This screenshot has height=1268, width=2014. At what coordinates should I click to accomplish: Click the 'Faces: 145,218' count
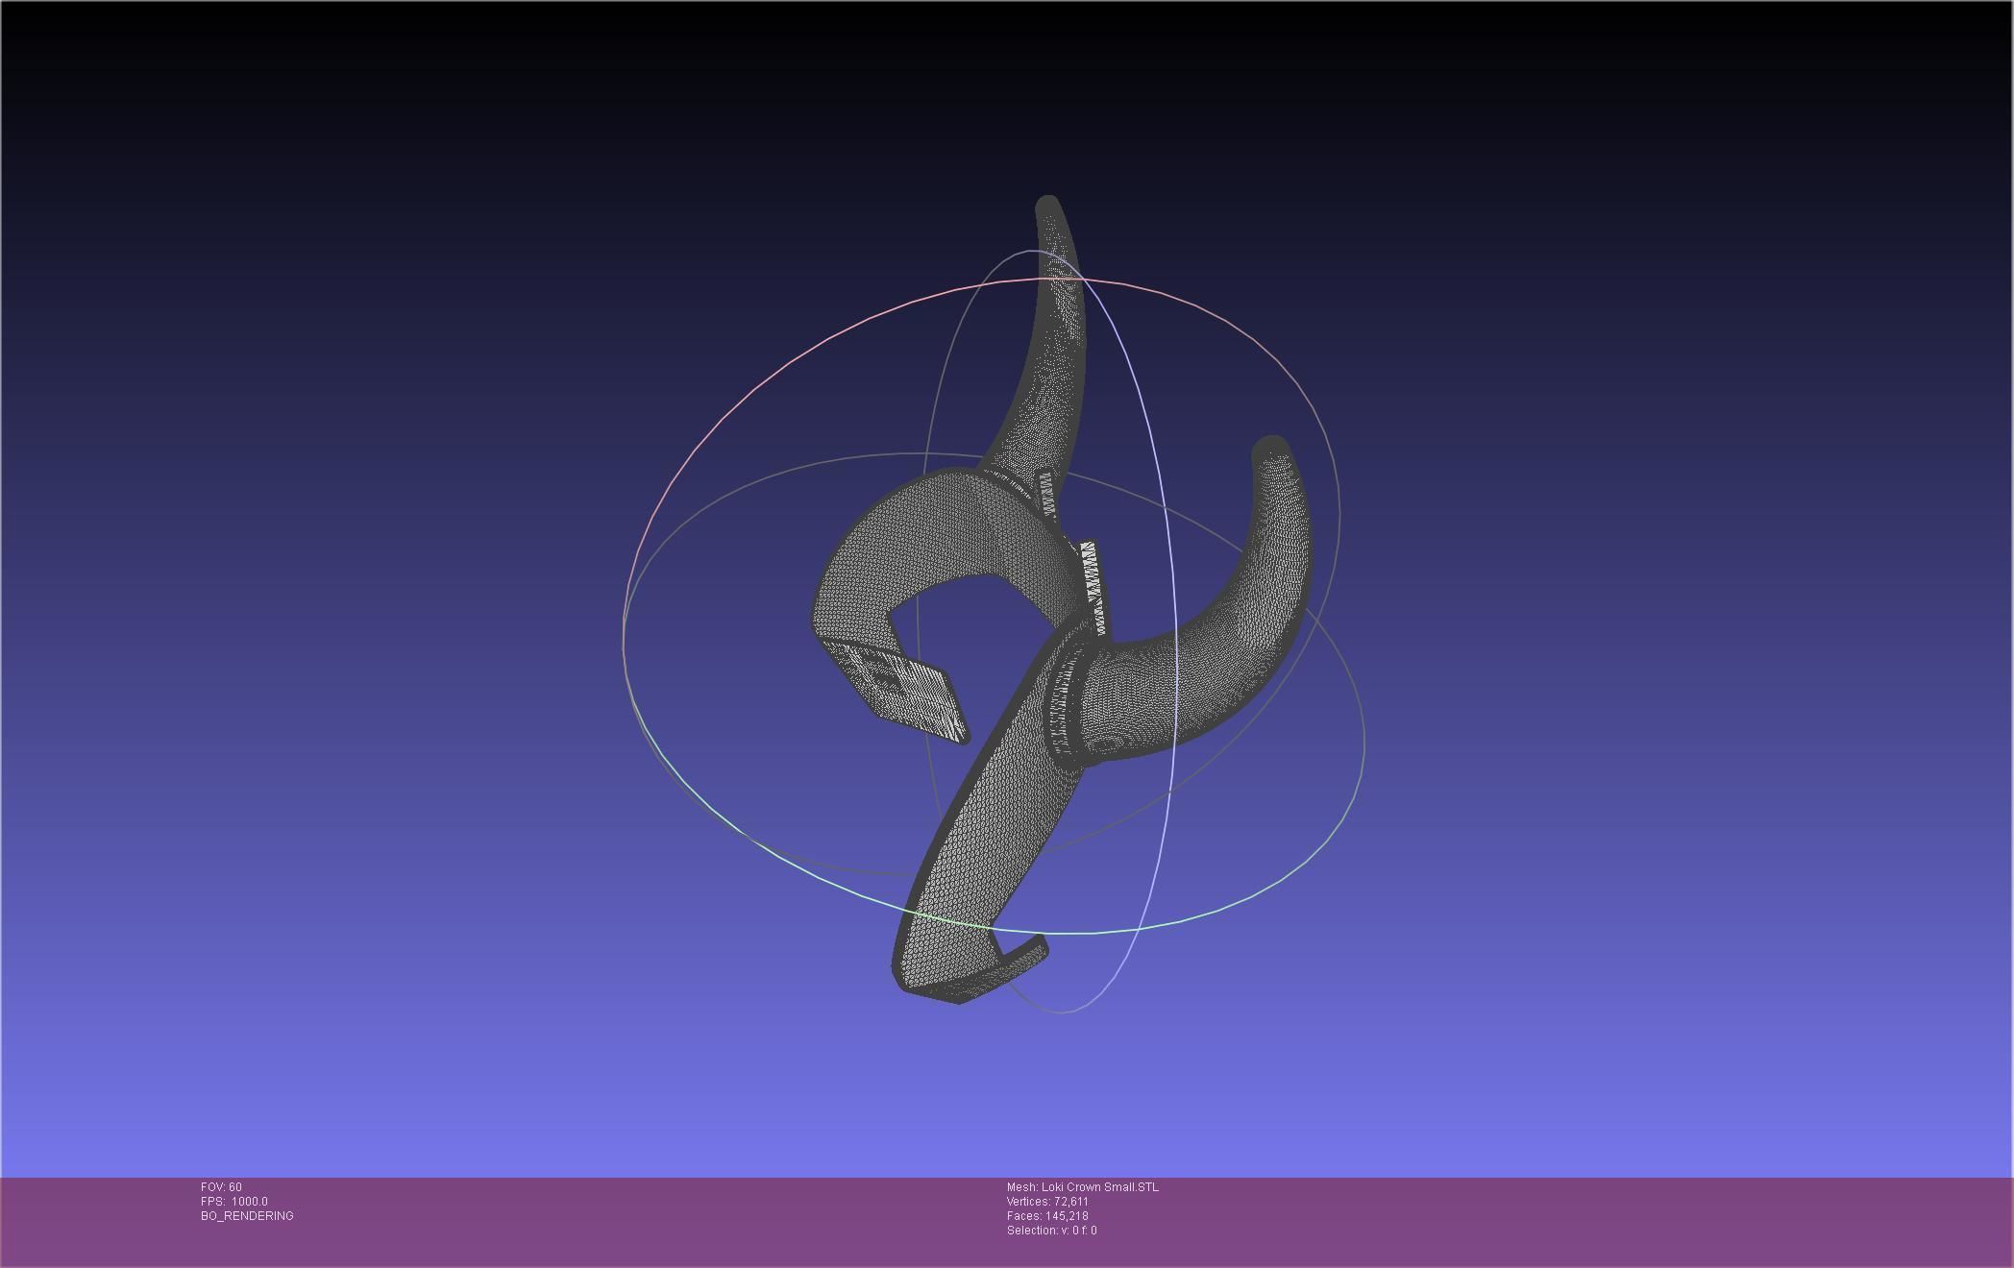pyautogui.click(x=1047, y=1216)
